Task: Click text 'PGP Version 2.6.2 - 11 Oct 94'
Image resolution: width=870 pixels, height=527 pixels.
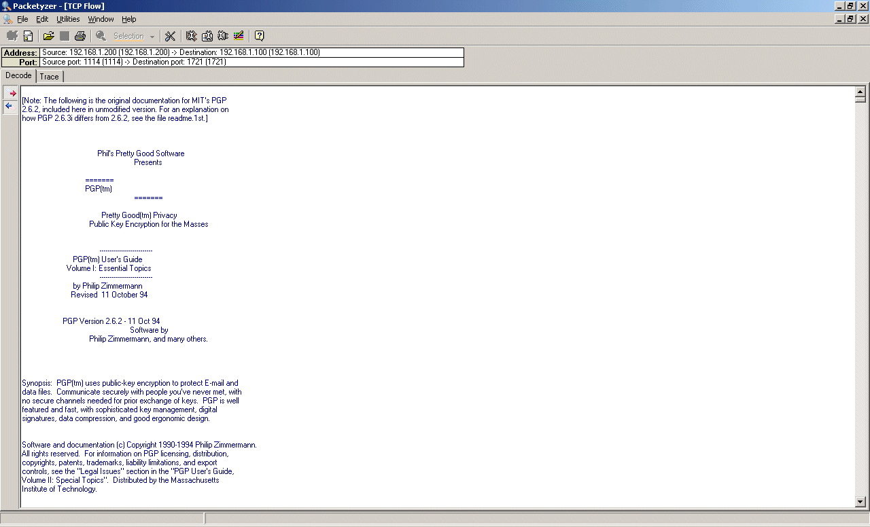Action: tap(111, 321)
